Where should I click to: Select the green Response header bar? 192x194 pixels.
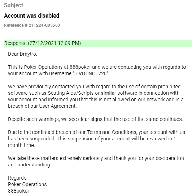pyautogui.click(x=98, y=43)
